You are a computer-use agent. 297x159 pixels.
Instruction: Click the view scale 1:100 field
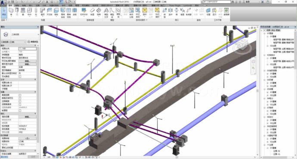[x=28, y=49]
